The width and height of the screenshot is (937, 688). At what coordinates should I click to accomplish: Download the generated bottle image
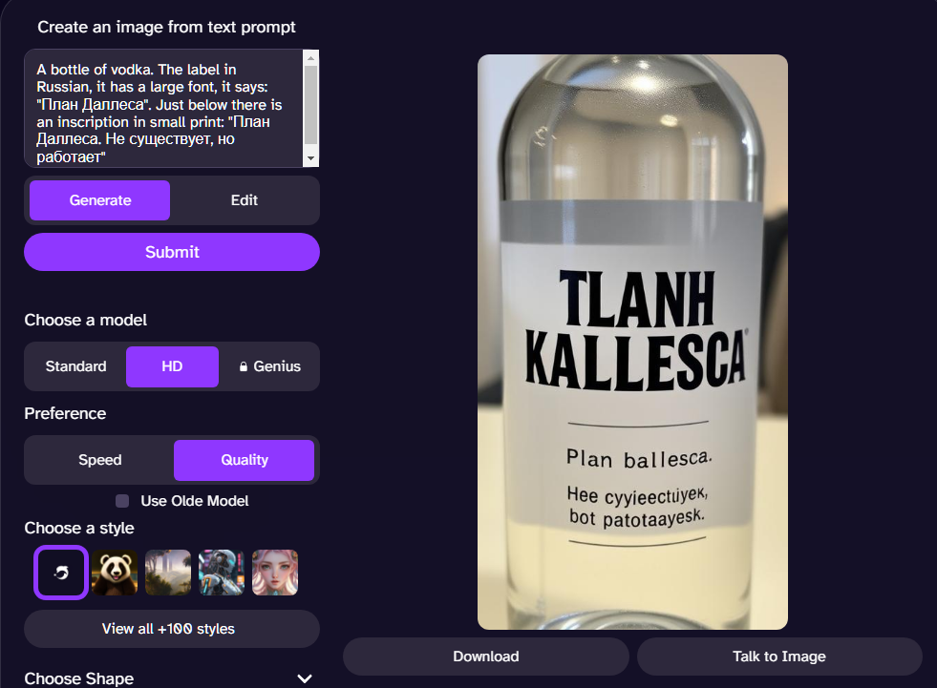coord(486,657)
